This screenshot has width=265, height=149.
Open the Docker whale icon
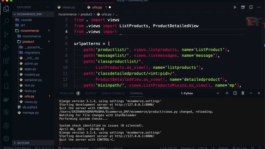[x=6, y=99]
